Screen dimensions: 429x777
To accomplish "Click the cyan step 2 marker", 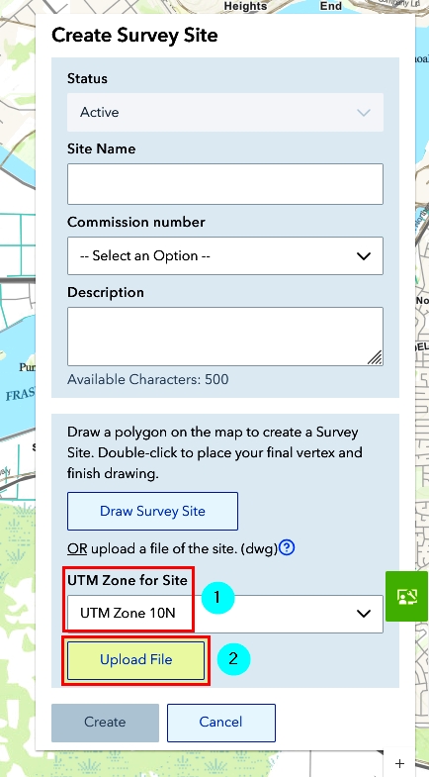I will point(233,658).
